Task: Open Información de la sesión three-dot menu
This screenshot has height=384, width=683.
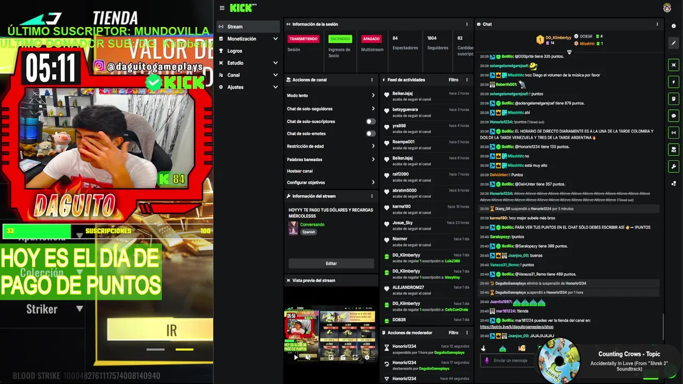Action: pyautogui.click(x=467, y=24)
